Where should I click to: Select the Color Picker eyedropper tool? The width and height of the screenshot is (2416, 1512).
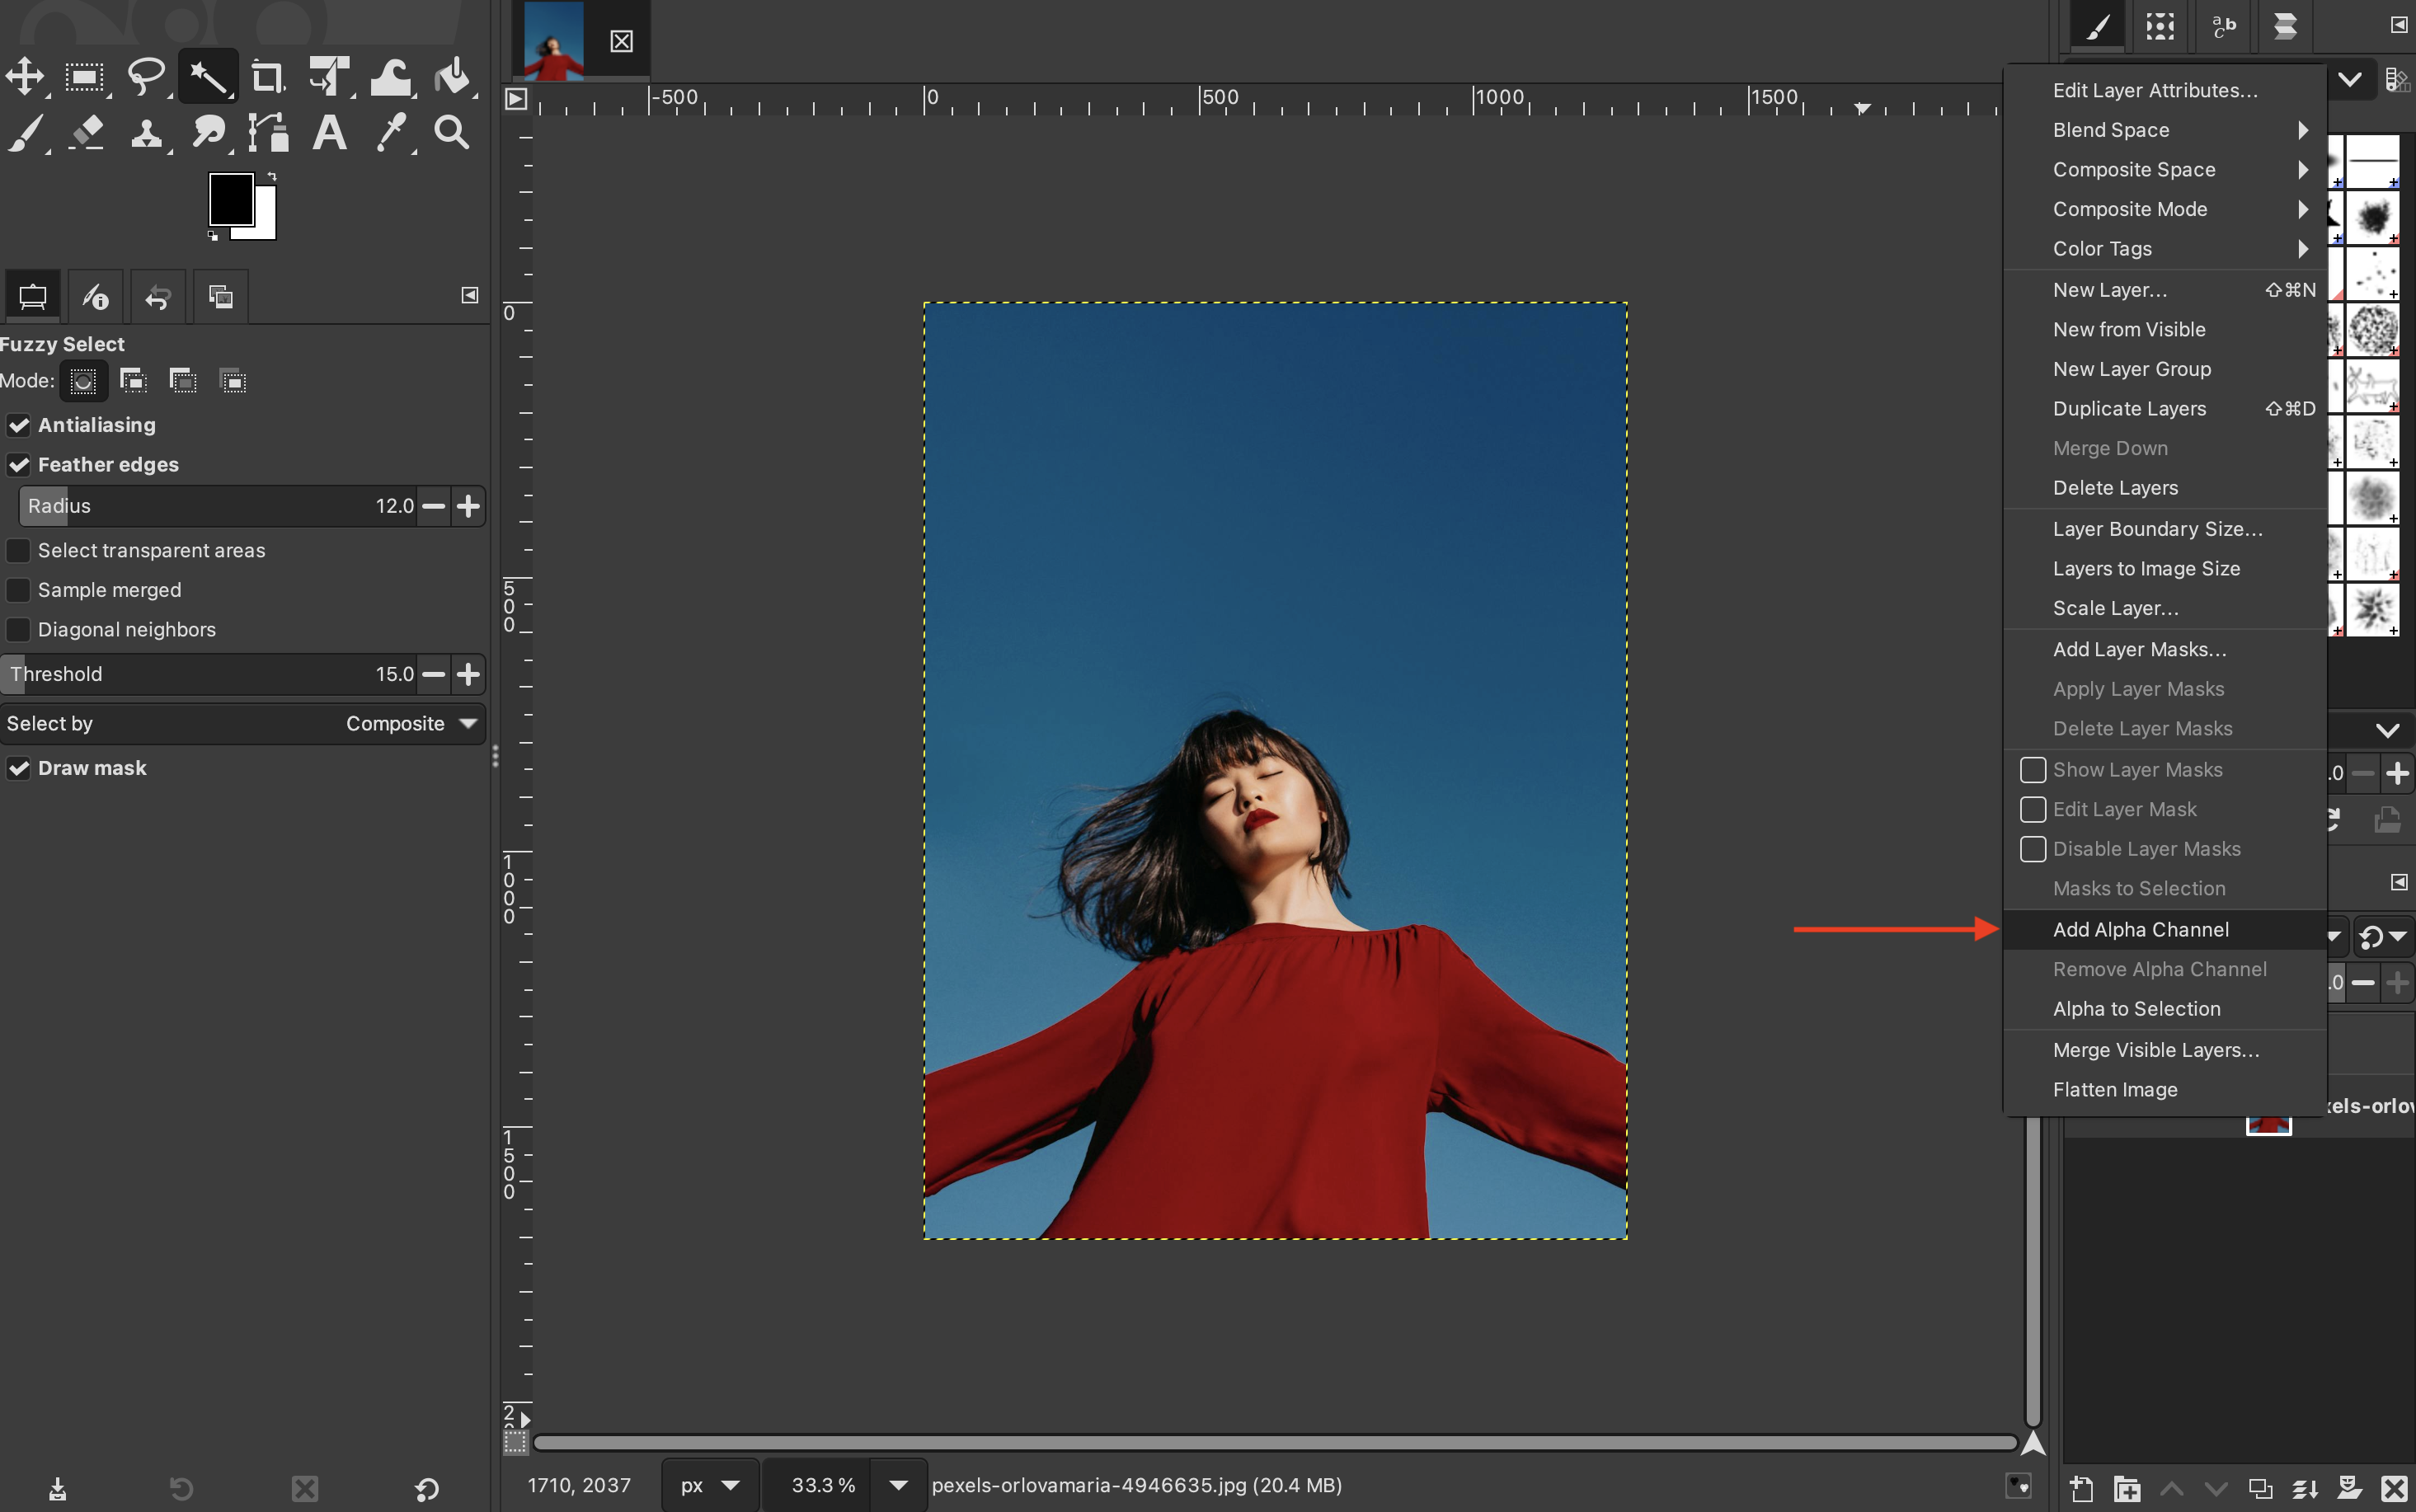tap(391, 132)
